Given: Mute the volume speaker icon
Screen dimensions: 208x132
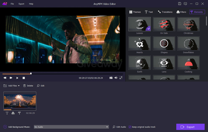Looking at the screenshot, I should [x=116, y=78].
